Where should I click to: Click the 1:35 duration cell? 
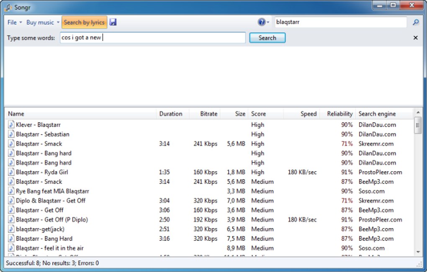pos(165,172)
